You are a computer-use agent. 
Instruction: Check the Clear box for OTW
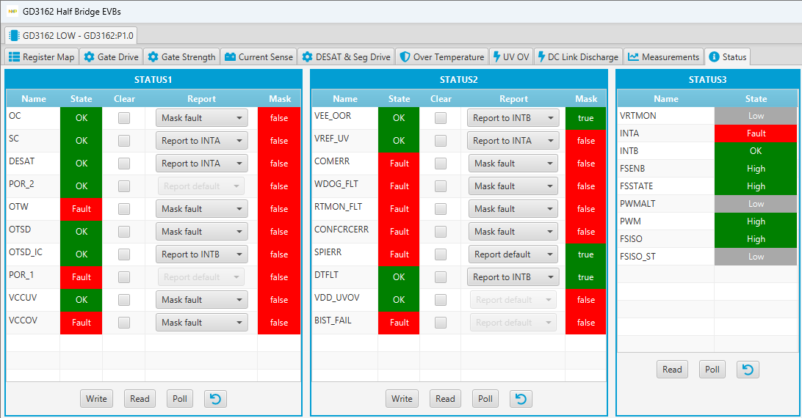[x=124, y=209]
